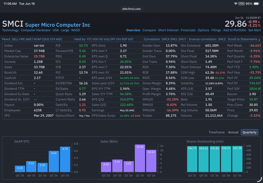263x183 pixels.
Task: Open the Short Interest tab
Action: [168, 30]
